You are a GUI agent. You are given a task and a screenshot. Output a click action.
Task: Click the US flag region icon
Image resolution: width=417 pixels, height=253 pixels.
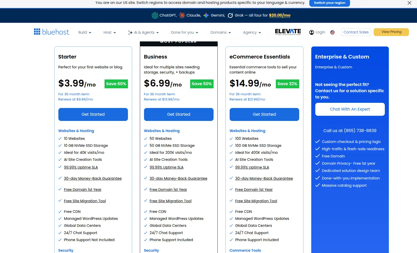[x=332, y=32]
